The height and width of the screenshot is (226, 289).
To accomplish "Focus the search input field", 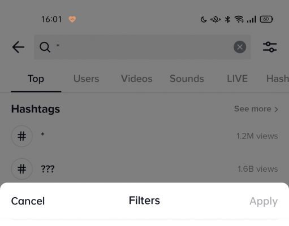I will (143, 47).
